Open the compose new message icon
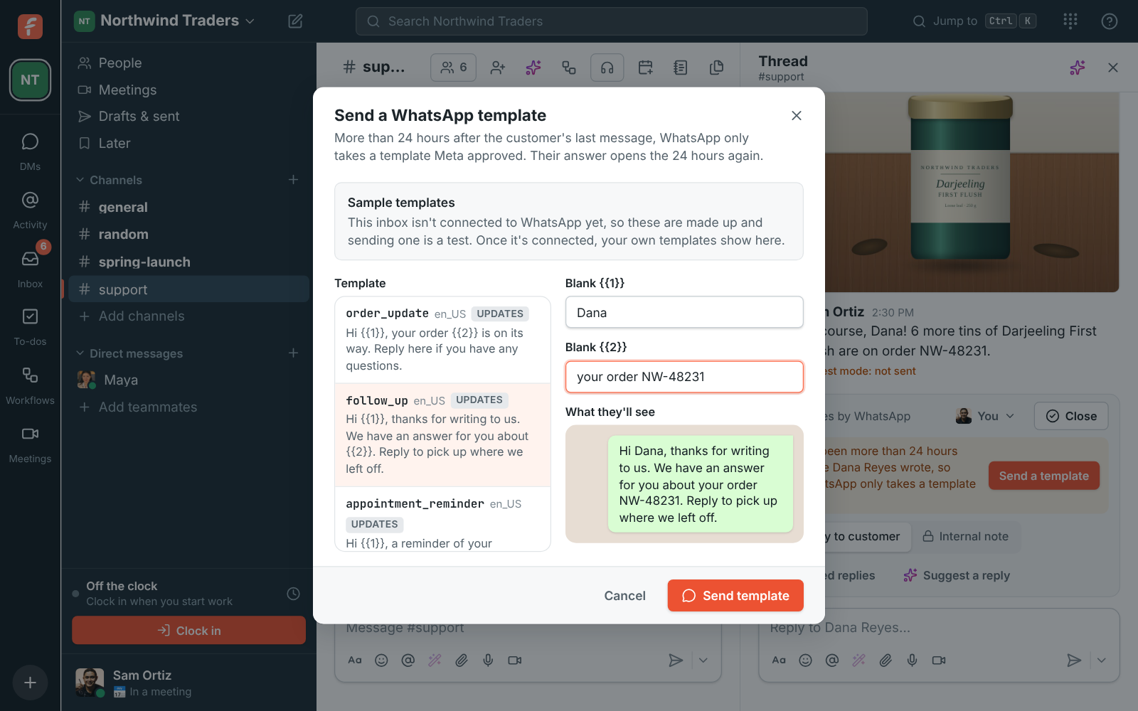Screen dimensions: 1138x711 click(x=295, y=21)
